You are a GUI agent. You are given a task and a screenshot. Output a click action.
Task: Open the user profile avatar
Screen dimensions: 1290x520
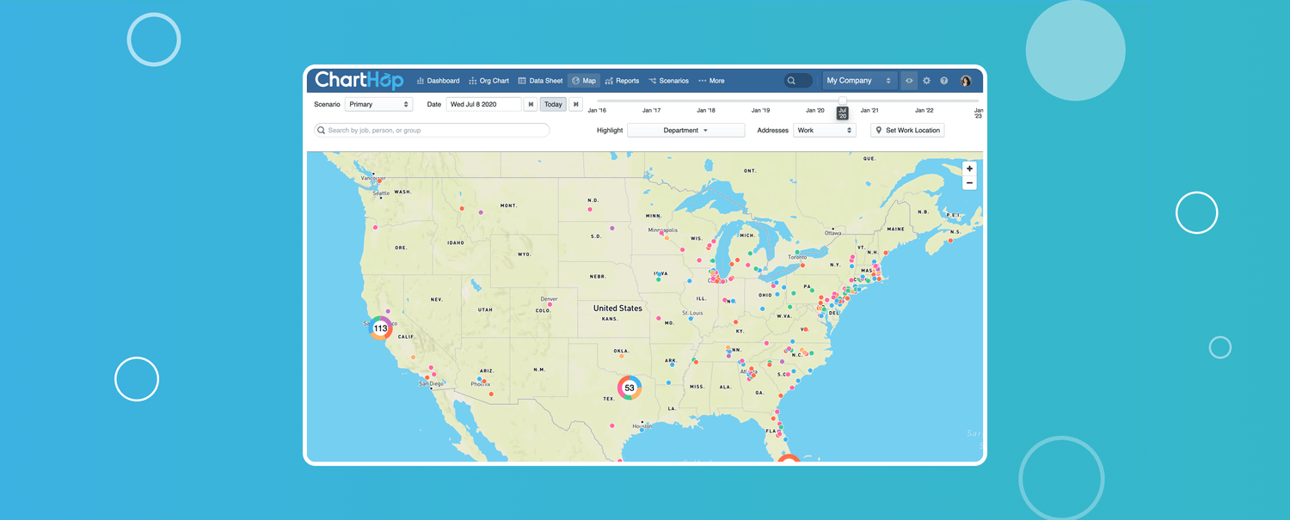pyautogui.click(x=966, y=81)
